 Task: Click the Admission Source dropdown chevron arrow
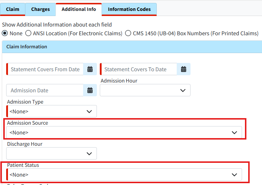tap(234, 133)
